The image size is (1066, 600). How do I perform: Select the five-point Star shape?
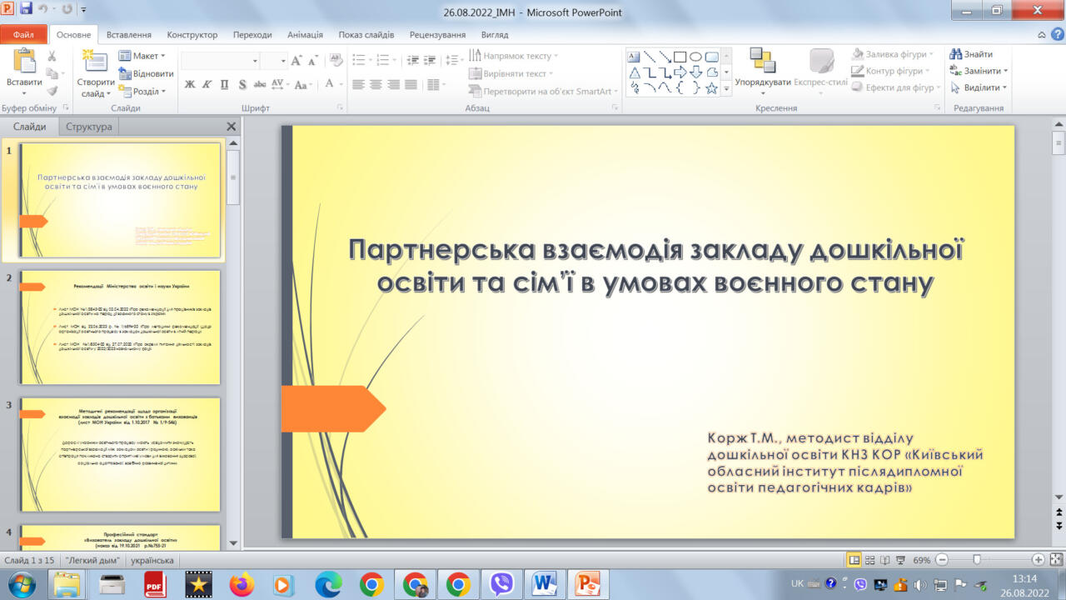711,87
